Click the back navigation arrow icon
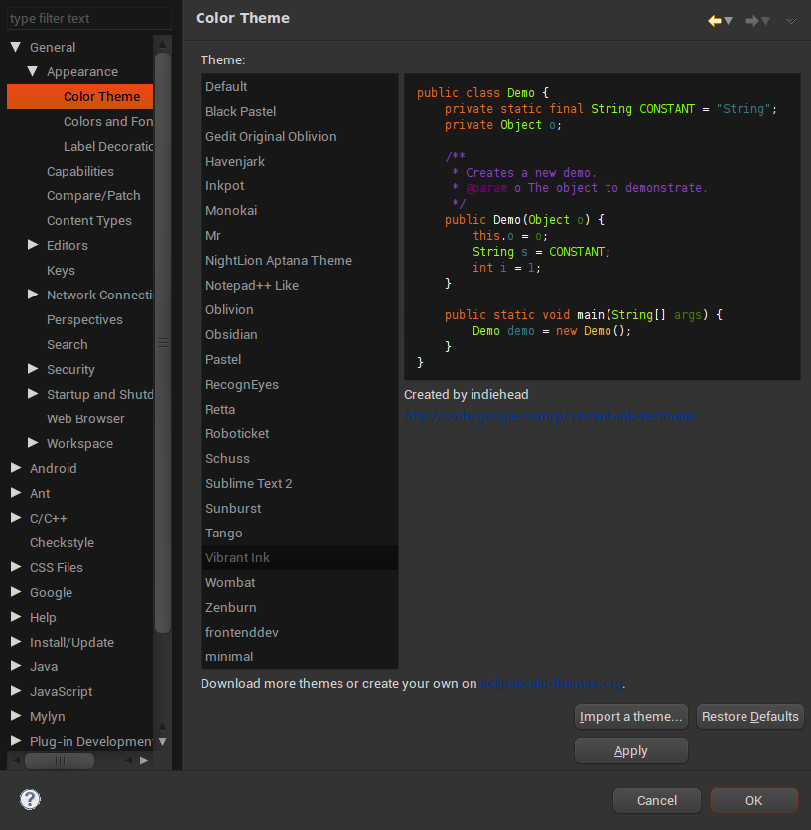Image resolution: width=811 pixels, height=830 pixels. pos(714,20)
